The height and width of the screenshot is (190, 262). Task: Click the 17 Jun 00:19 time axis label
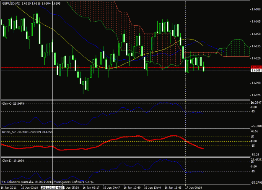point(194,187)
